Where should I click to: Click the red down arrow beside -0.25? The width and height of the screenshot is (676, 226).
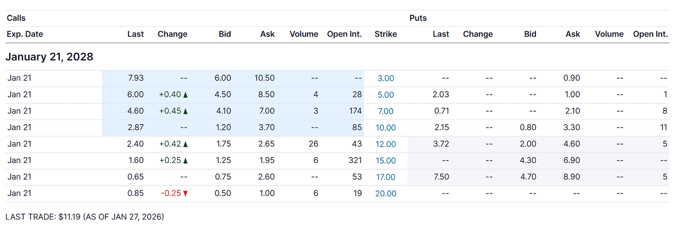(x=186, y=194)
